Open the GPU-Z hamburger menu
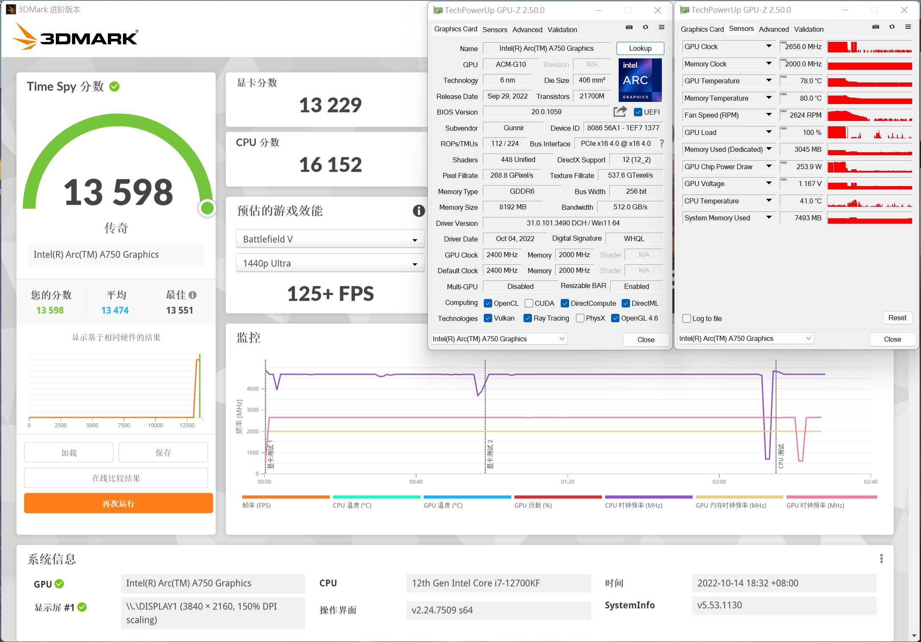The height and width of the screenshot is (642, 921). tap(661, 27)
